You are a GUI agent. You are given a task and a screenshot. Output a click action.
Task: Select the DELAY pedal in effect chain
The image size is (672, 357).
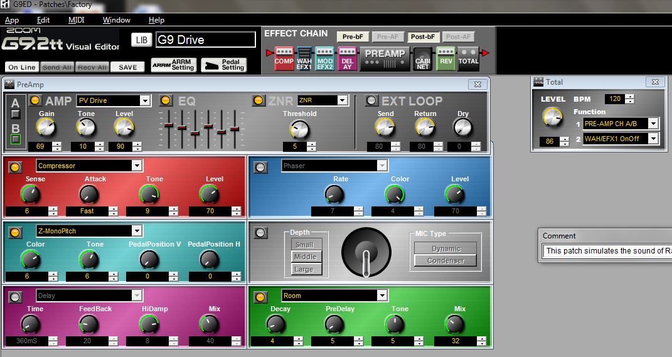coord(347,58)
